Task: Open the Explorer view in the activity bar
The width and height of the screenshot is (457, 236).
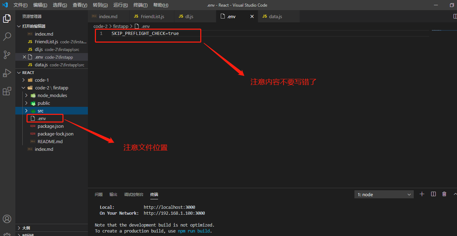Action: (x=7, y=18)
